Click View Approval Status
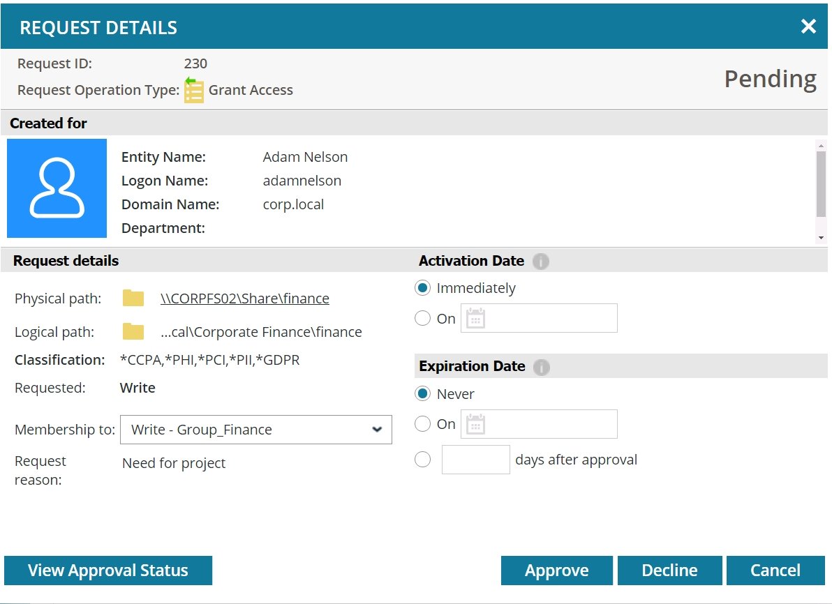This screenshot has height=604, width=832. 108,570
